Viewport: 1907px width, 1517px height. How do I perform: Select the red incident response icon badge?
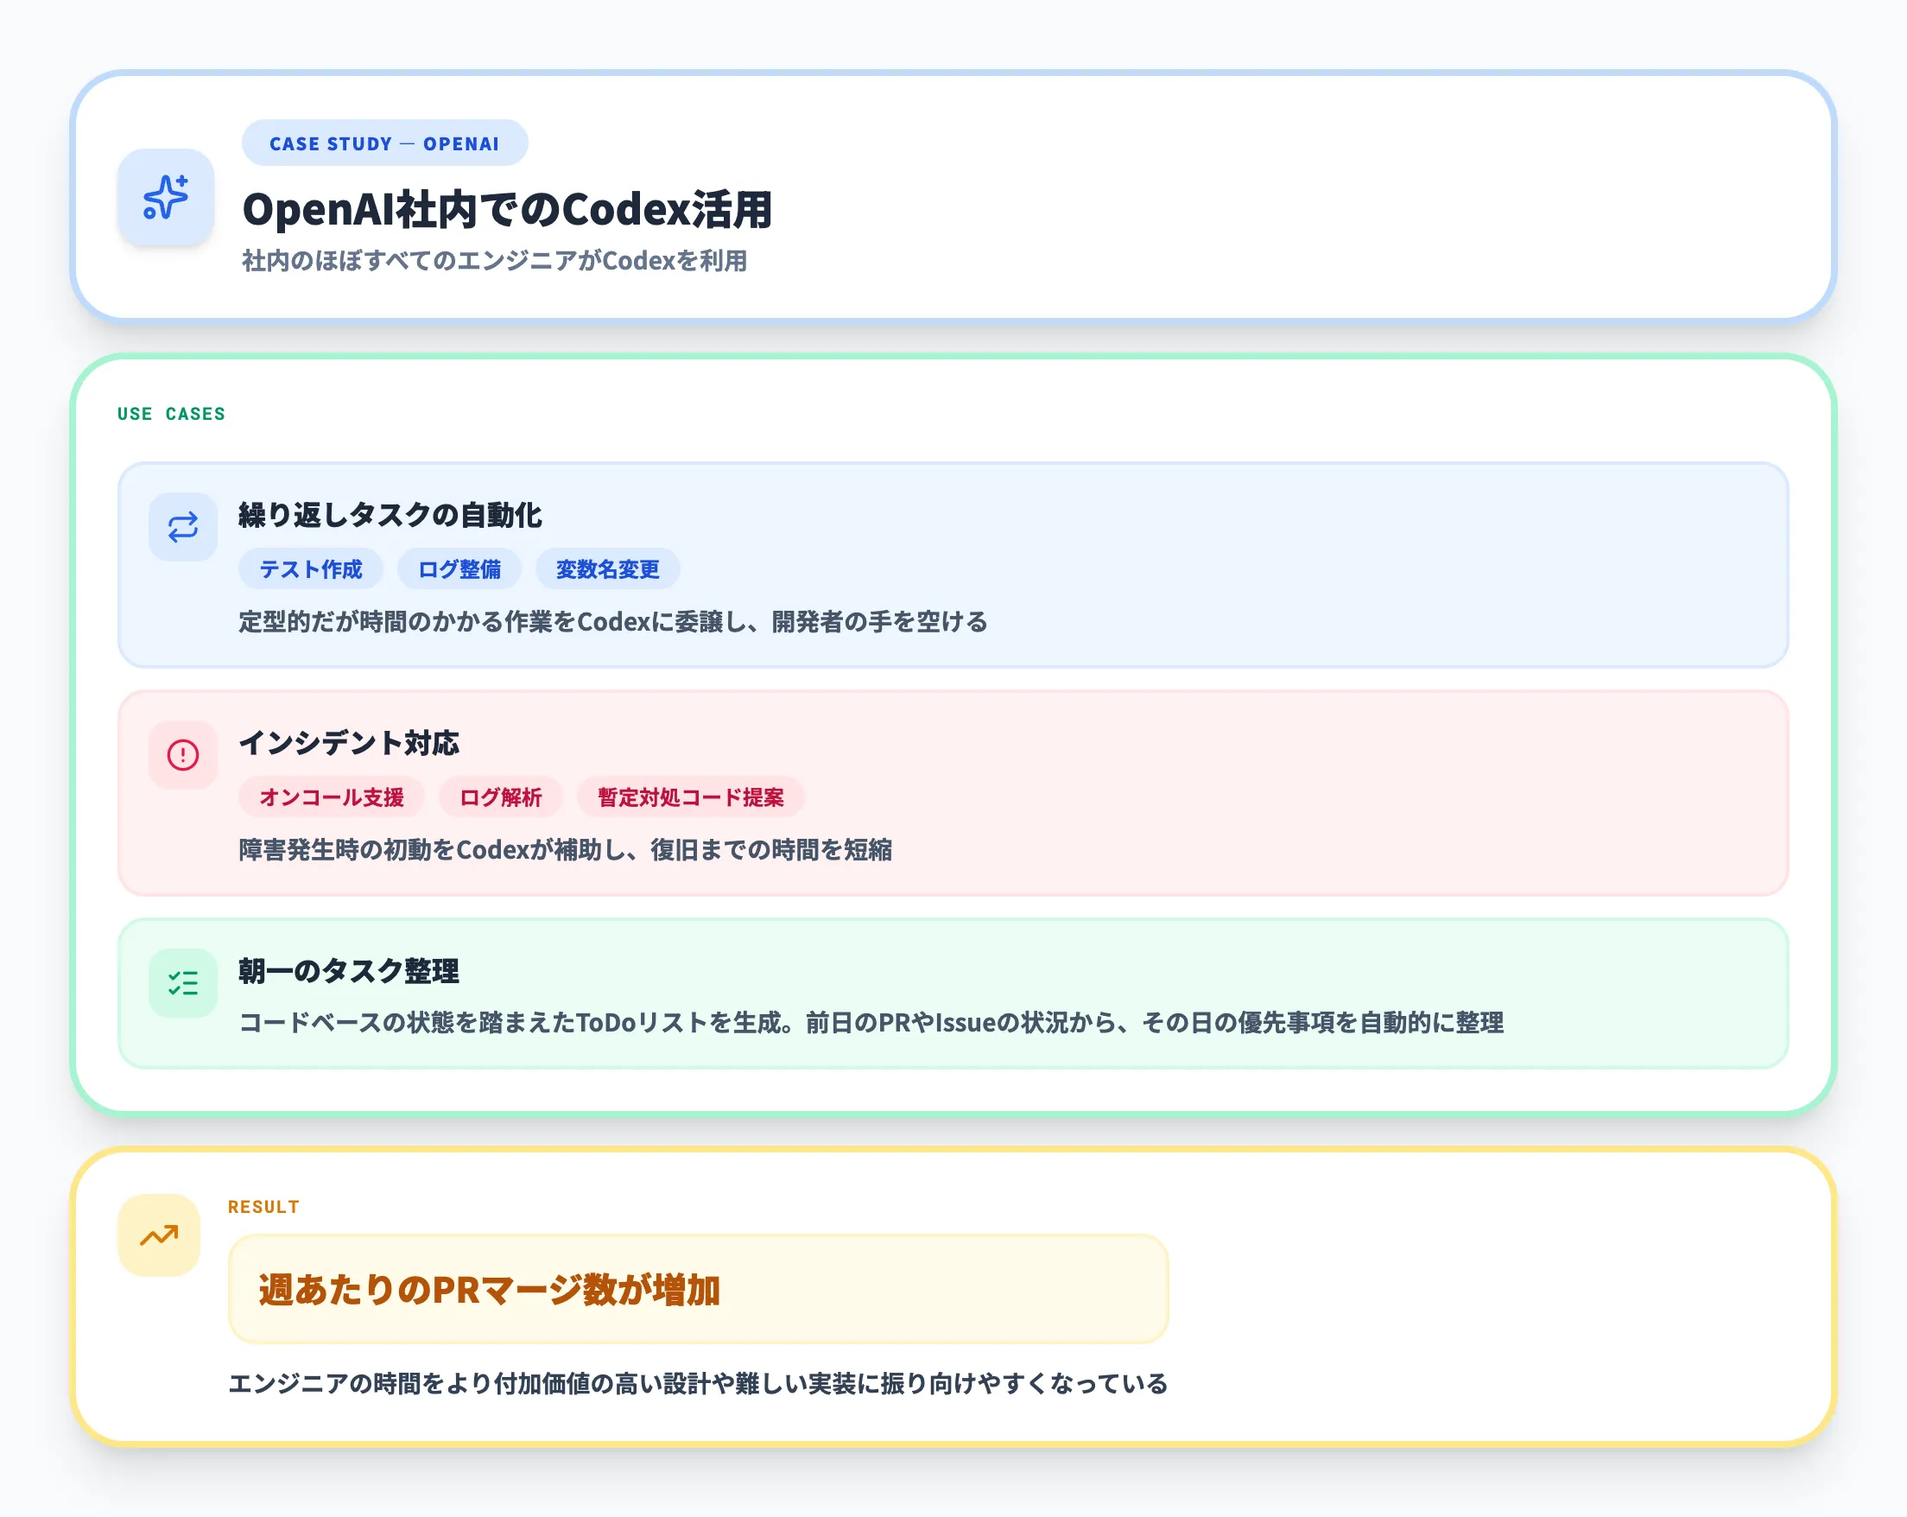[183, 754]
